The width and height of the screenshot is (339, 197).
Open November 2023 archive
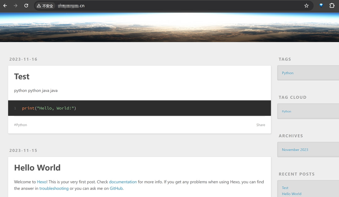click(295, 150)
